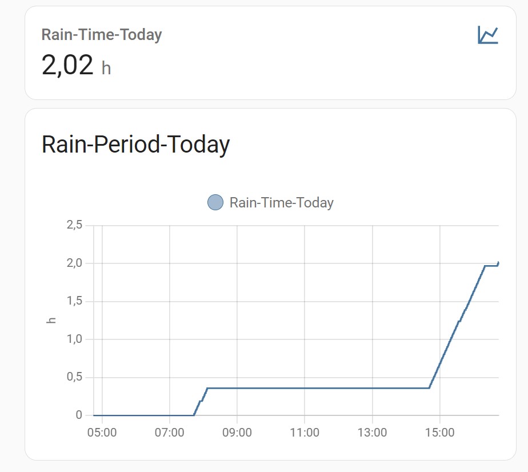Click the 15:00 label on the time axis
The width and height of the screenshot is (528, 472).
tap(441, 433)
